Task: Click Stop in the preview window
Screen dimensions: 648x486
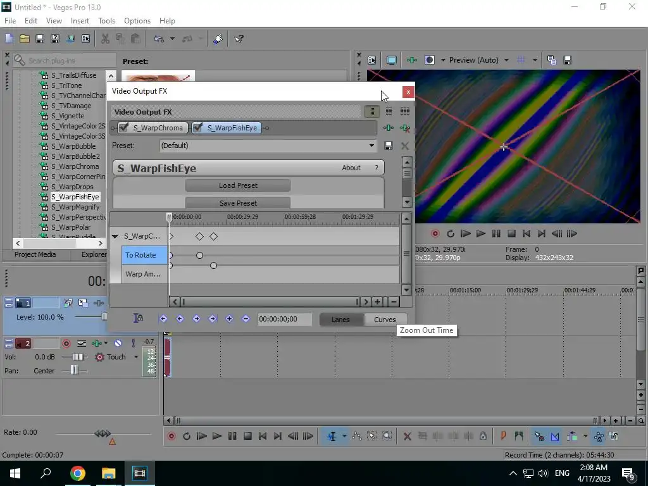Action: (511, 234)
